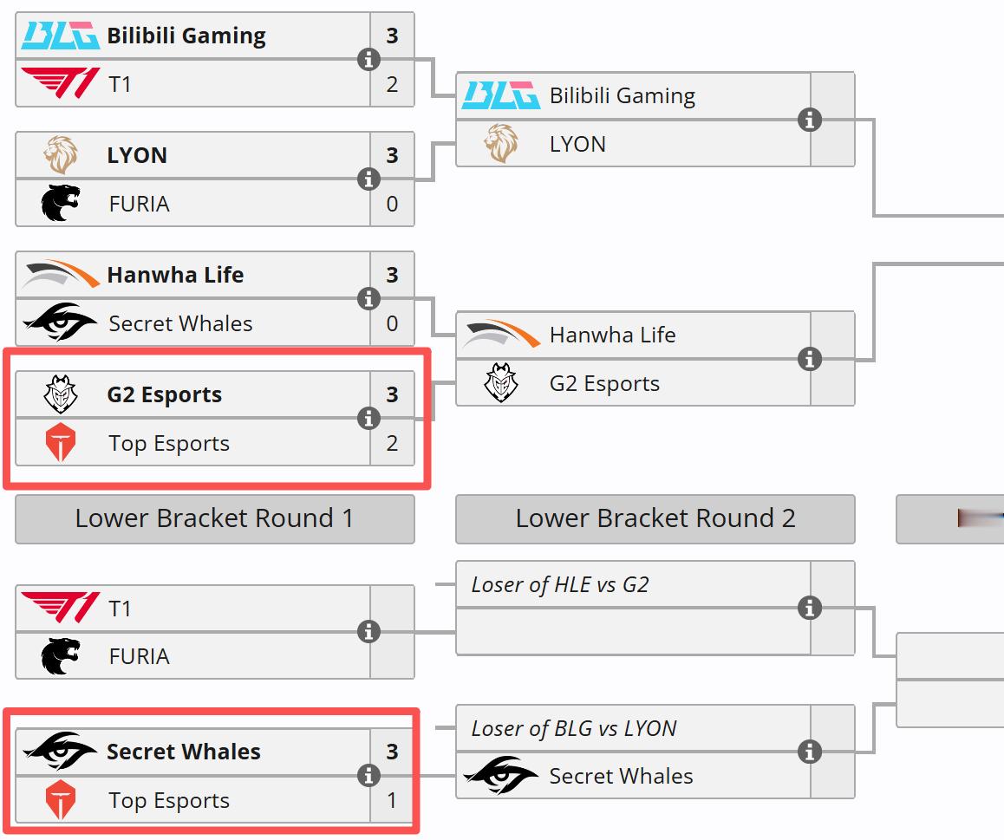
Task: Show details for Secret Whales vs Top Esports
Action: click(368, 776)
